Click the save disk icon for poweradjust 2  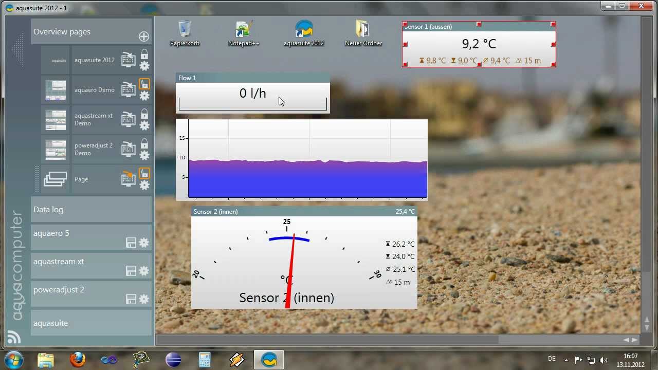coord(131,299)
